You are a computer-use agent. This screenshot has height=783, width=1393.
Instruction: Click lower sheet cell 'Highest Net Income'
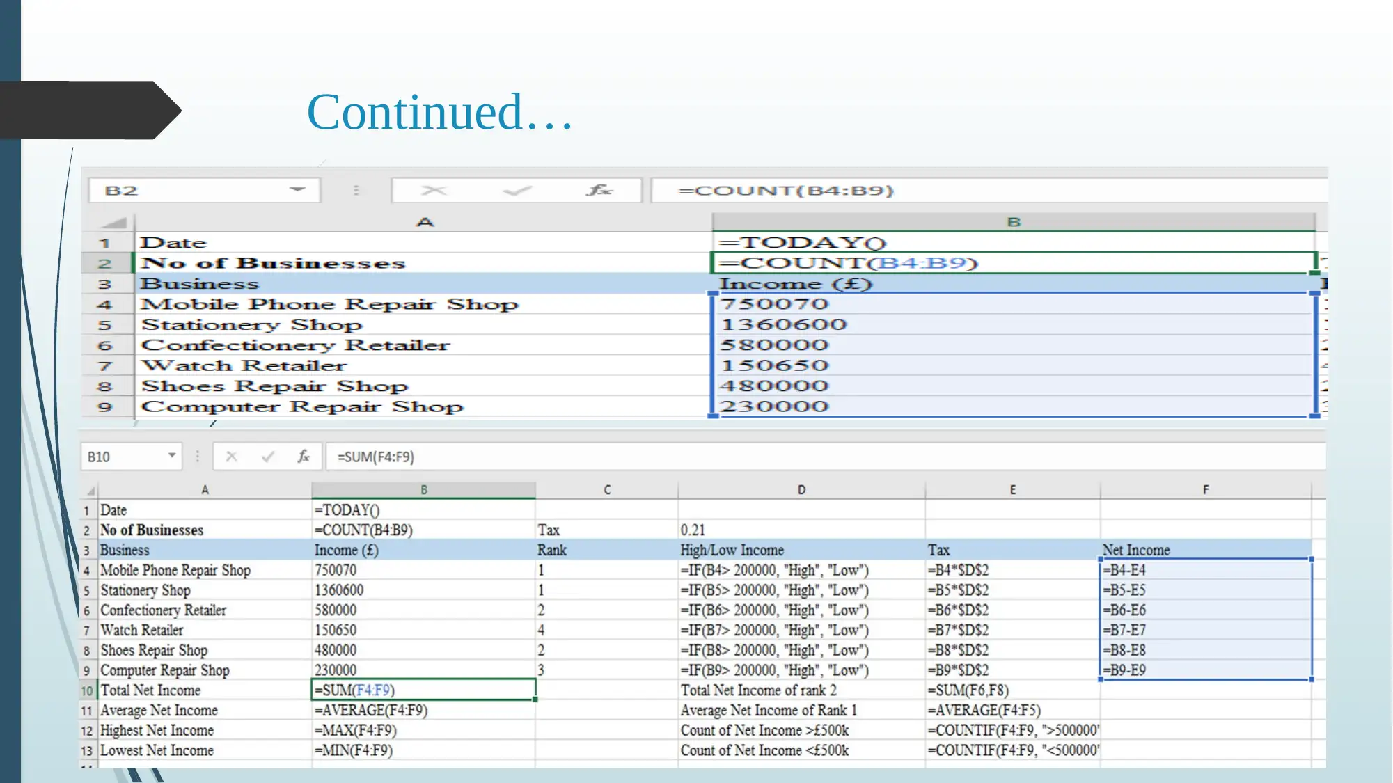(205, 731)
